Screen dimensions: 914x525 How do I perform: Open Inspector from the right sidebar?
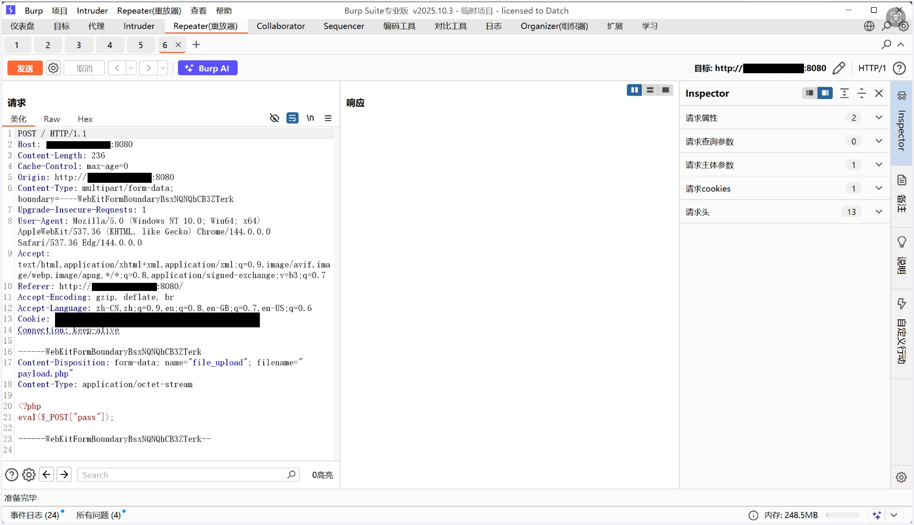tap(902, 123)
